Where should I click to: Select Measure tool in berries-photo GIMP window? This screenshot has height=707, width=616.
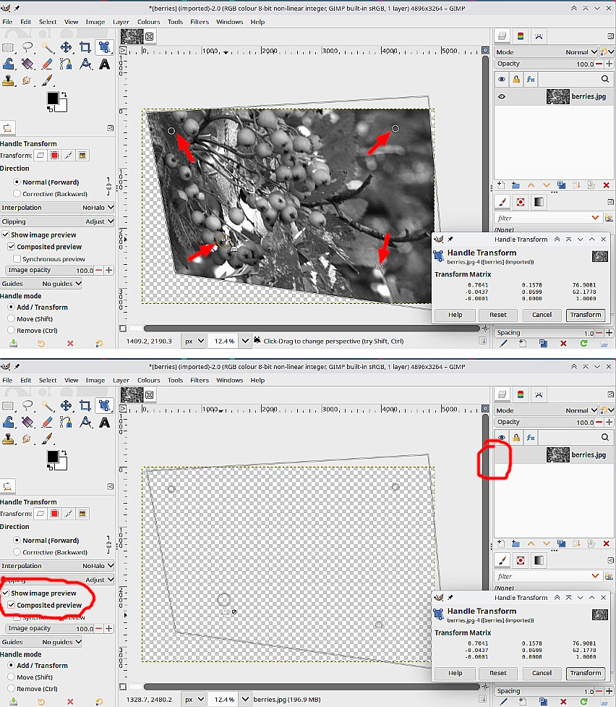(85, 64)
